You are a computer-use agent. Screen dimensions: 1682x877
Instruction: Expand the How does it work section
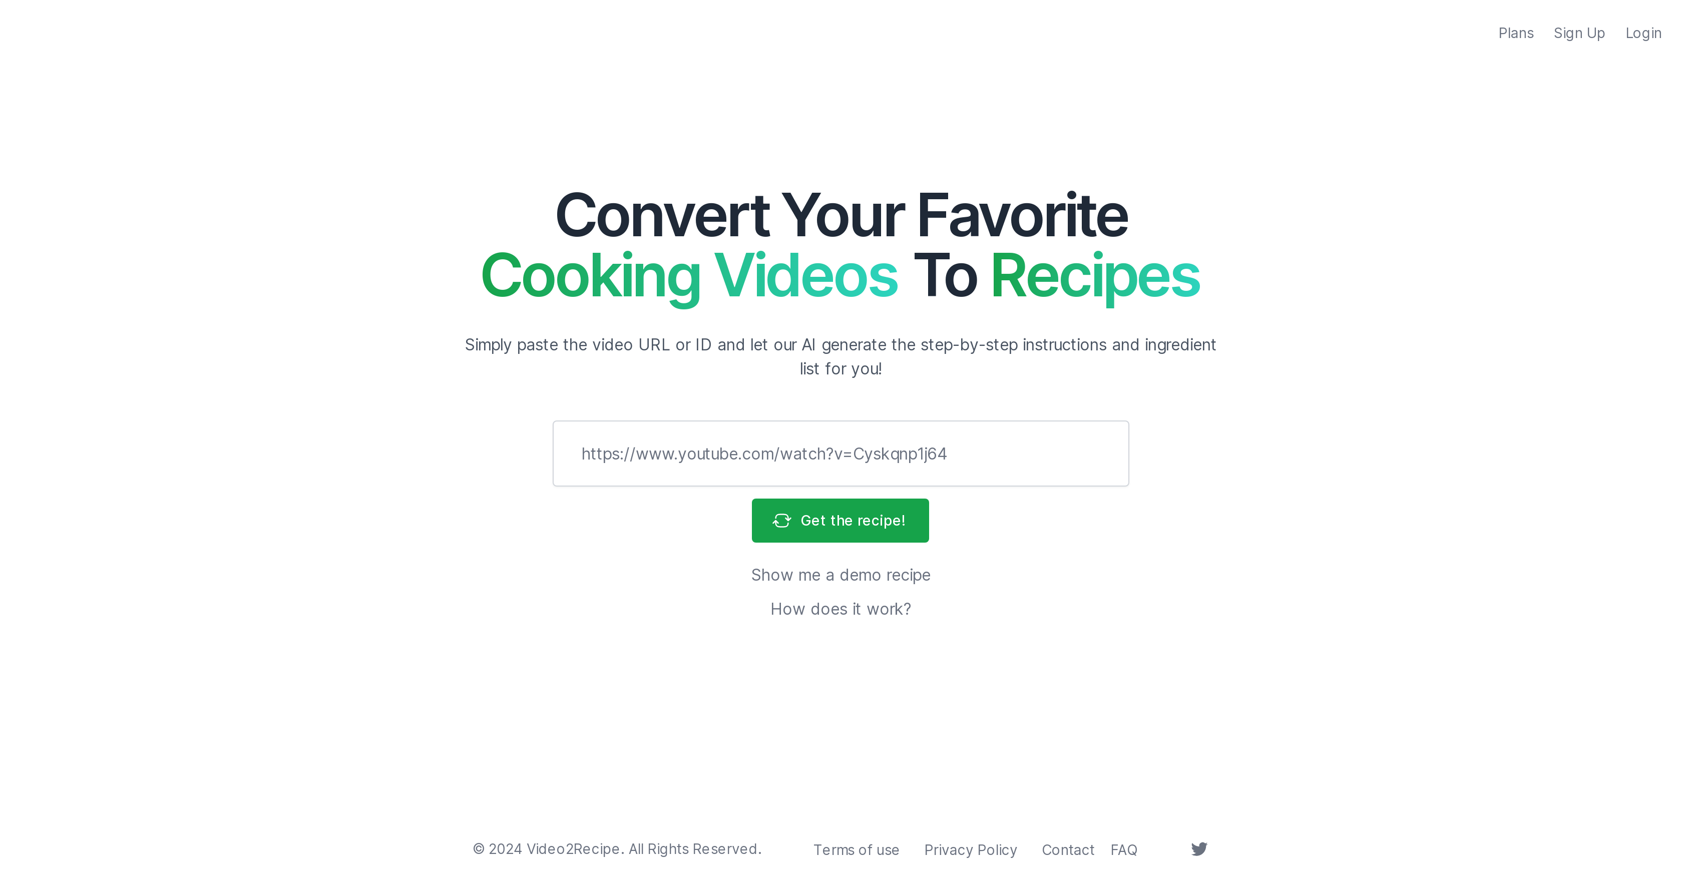(841, 608)
